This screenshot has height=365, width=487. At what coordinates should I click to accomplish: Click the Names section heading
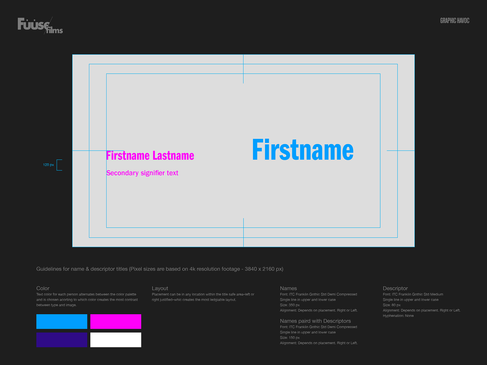pos(288,288)
